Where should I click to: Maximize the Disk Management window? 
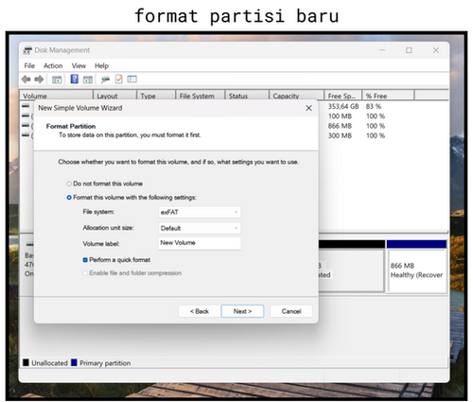tap(409, 50)
